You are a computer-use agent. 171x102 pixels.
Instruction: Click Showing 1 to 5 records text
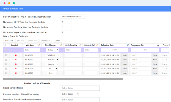(37, 83)
